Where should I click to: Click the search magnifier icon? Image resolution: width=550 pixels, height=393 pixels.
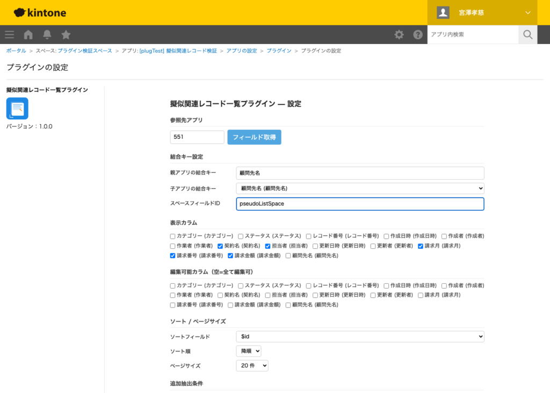(x=527, y=34)
